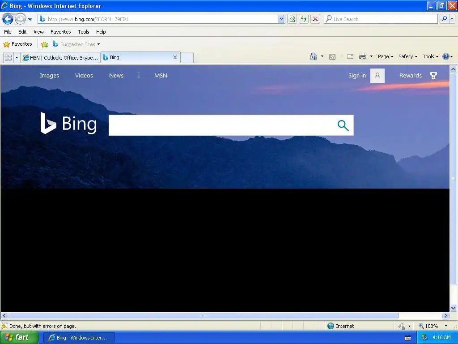This screenshot has width=458, height=344.
Task: Stop loading with the red X icon
Action: coord(315,19)
